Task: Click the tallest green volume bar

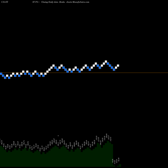Action: click(x=108, y=154)
